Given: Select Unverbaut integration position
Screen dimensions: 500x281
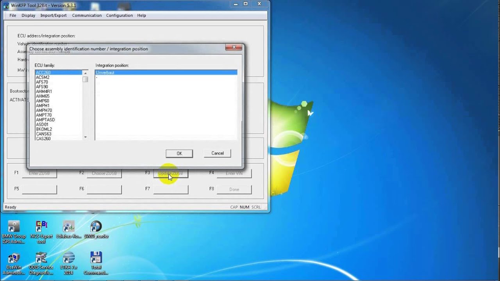Looking at the screenshot, I should pos(166,73).
